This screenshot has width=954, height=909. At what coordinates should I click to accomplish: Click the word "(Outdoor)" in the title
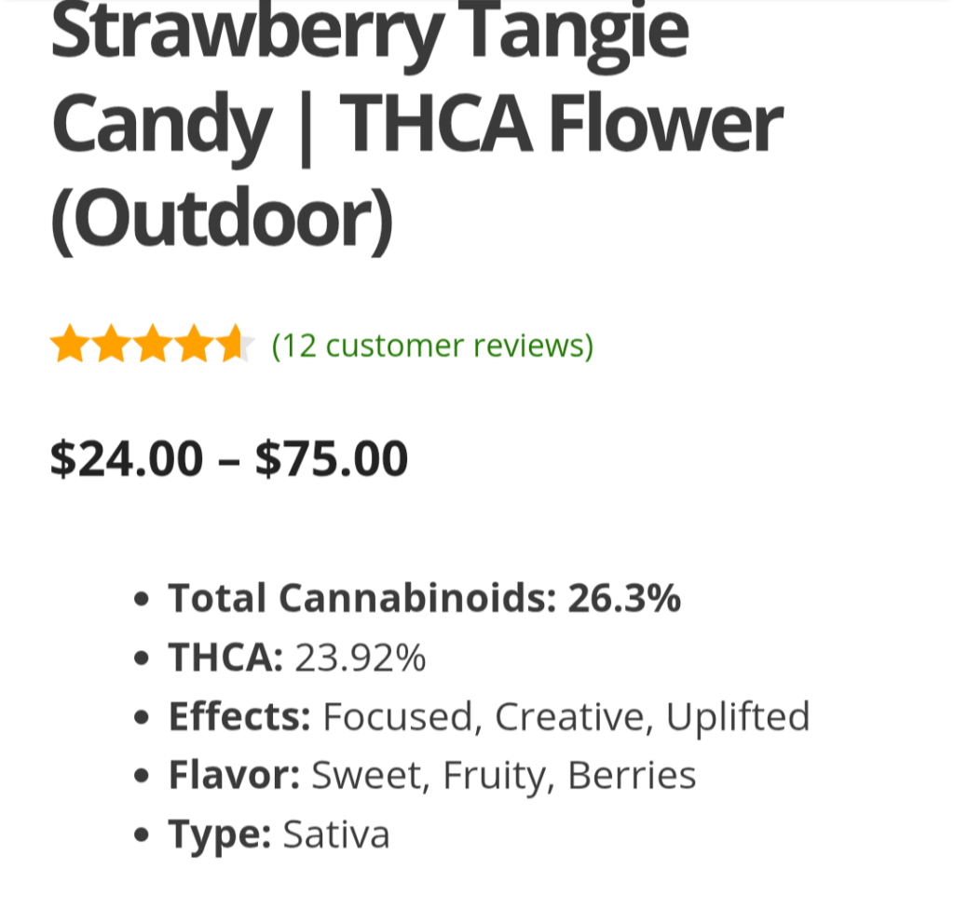pyautogui.click(x=222, y=220)
